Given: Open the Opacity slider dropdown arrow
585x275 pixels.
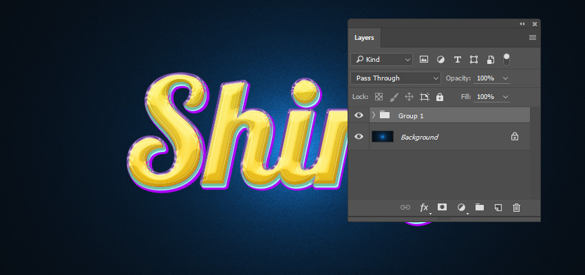Looking at the screenshot, I should coord(506,78).
